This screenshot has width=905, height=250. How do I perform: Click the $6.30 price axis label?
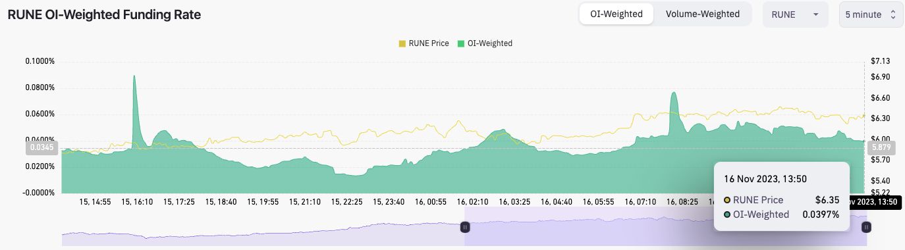pyautogui.click(x=881, y=118)
